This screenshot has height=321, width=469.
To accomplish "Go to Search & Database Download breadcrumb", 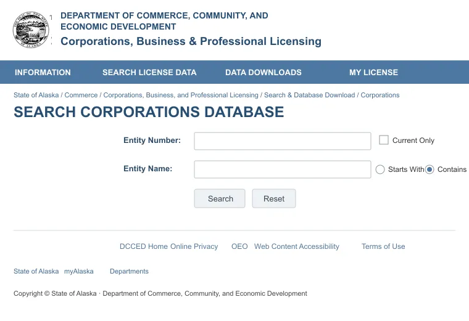I will tap(310, 95).
